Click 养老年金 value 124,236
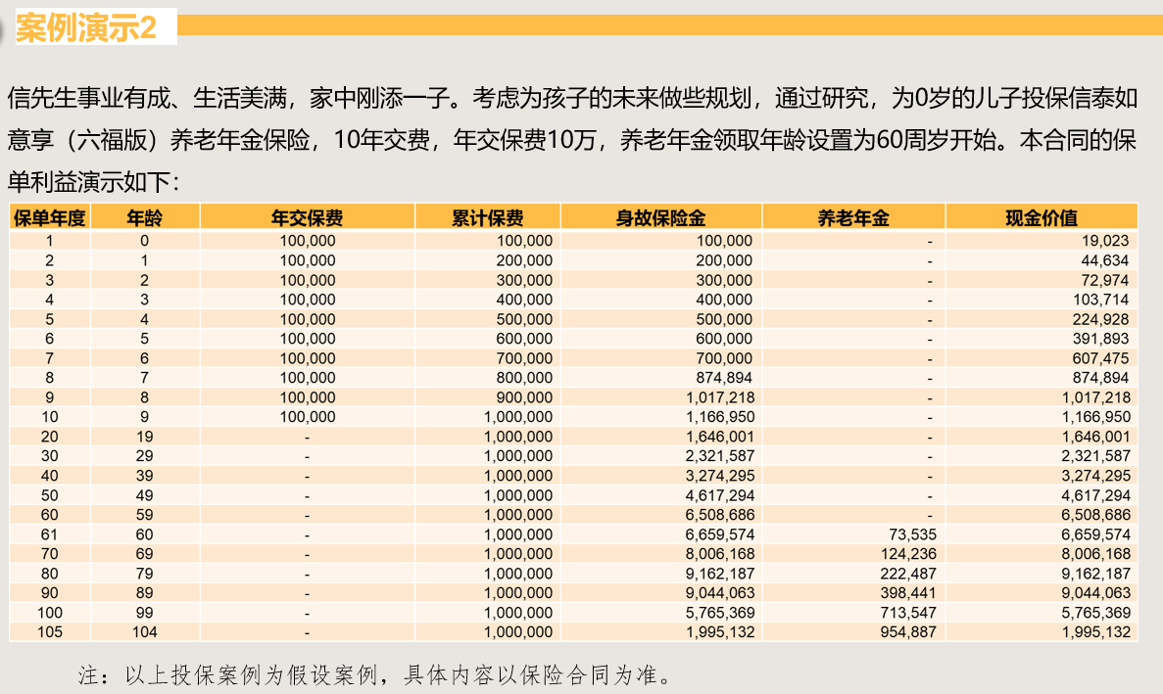Viewport: 1163px width, 694px height. pos(908,554)
